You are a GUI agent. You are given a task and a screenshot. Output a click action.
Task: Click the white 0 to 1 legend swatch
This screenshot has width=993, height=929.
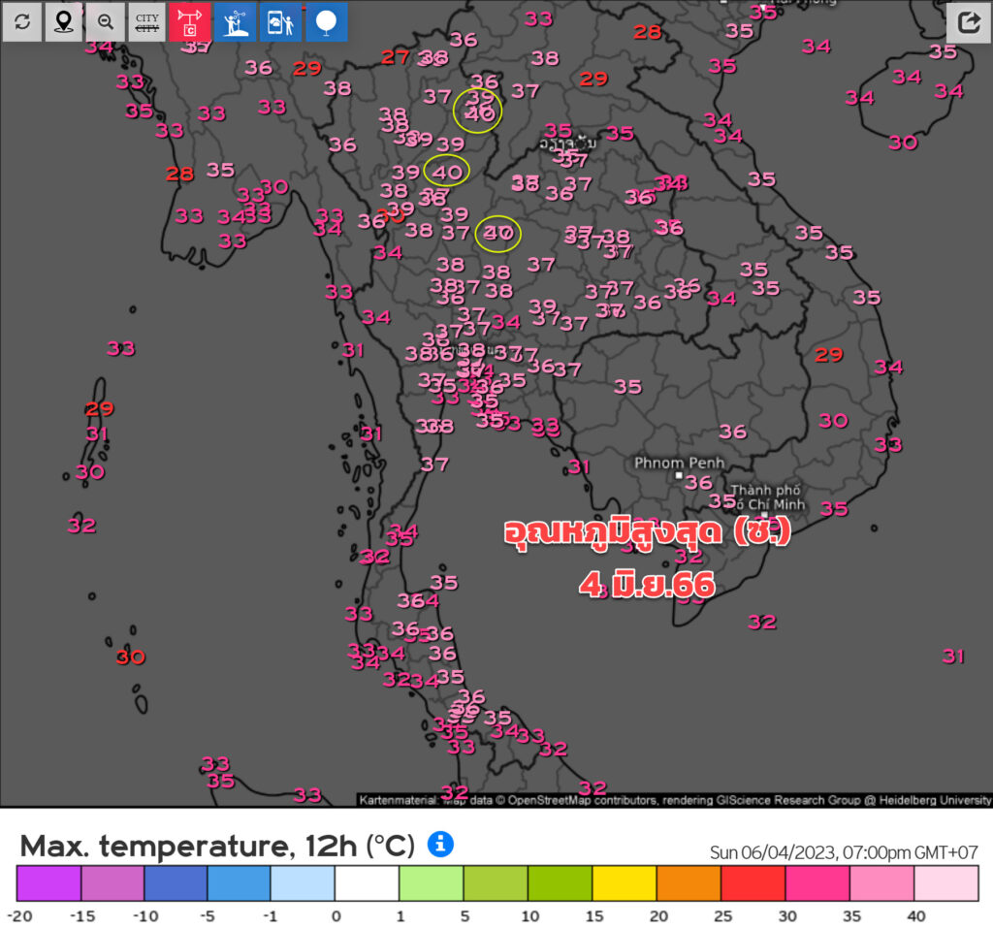(367, 883)
